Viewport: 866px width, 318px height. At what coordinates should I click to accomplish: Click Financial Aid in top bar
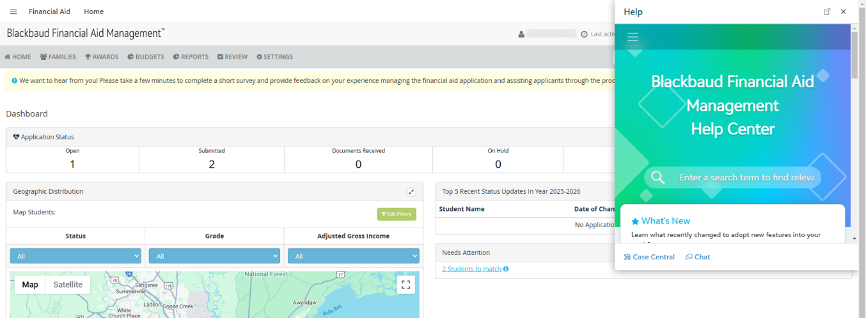[50, 12]
